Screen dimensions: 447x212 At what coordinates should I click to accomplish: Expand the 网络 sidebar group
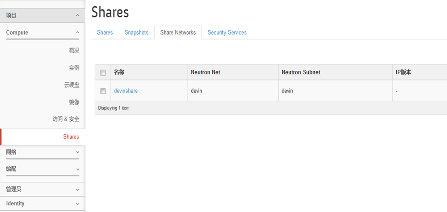(43, 152)
